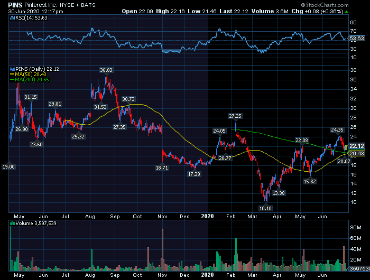Click the PINS ticker symbol title

(15, 5)
